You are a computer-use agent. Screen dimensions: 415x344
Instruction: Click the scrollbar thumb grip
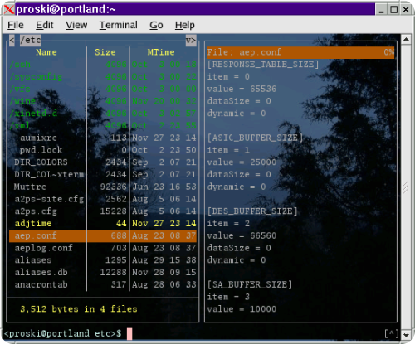click(406, 187)
